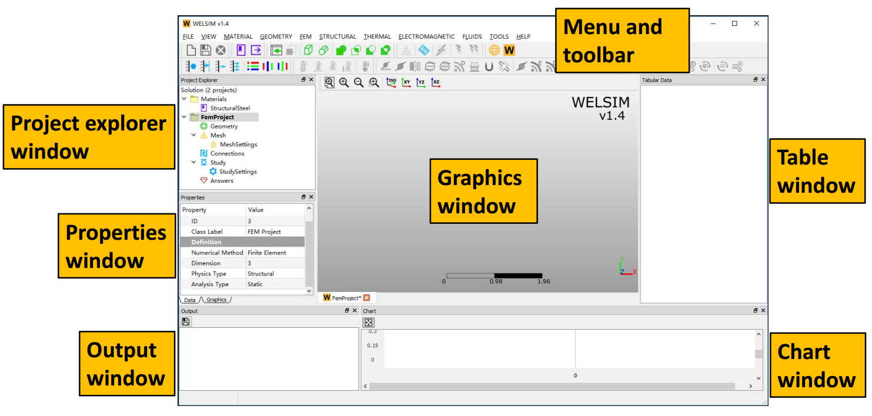Viewport: 872px width, 416px height.
Task: Open the FILE menu
Action: pos(188,36)
